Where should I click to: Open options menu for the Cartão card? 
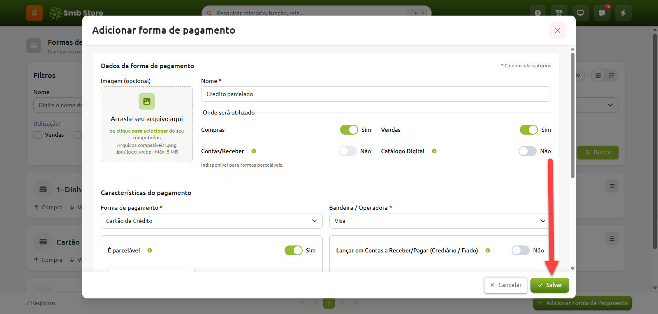612,238
